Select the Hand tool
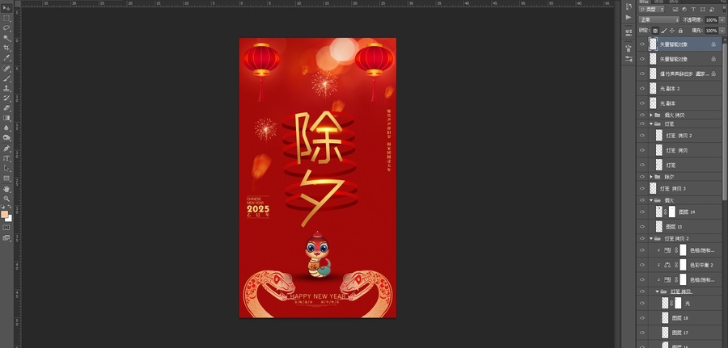 coord(6,189)
